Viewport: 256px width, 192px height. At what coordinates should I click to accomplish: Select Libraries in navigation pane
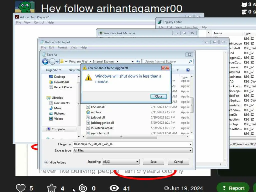coord(57,98)
